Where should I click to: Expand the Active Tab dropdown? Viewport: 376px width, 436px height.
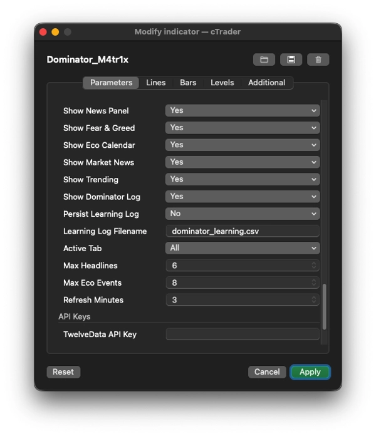tap(243, 248)
